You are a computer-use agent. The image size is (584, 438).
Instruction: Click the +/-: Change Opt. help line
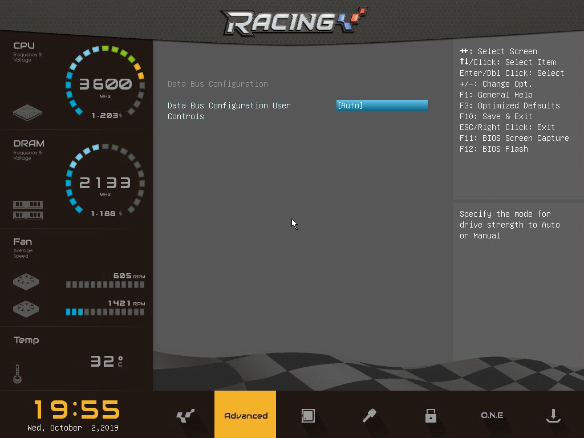click(x=496, y=84)
